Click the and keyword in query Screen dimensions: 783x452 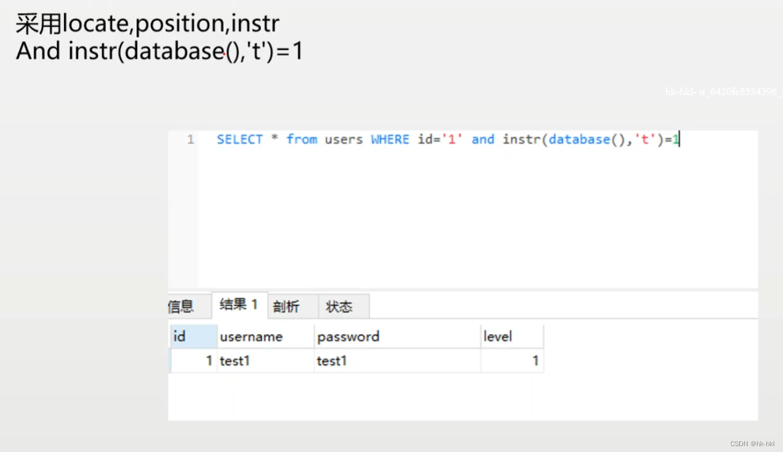(x=483, y=140)
